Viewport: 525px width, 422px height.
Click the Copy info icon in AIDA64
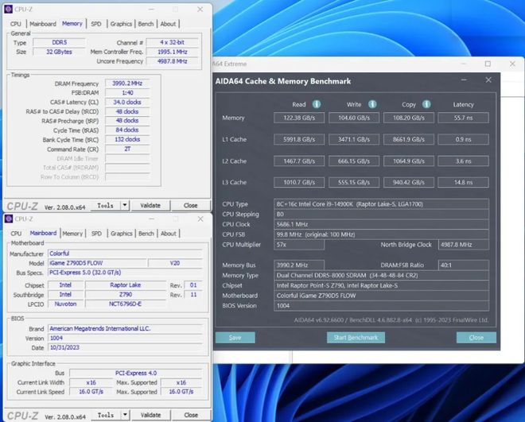(x=426, y=104)
